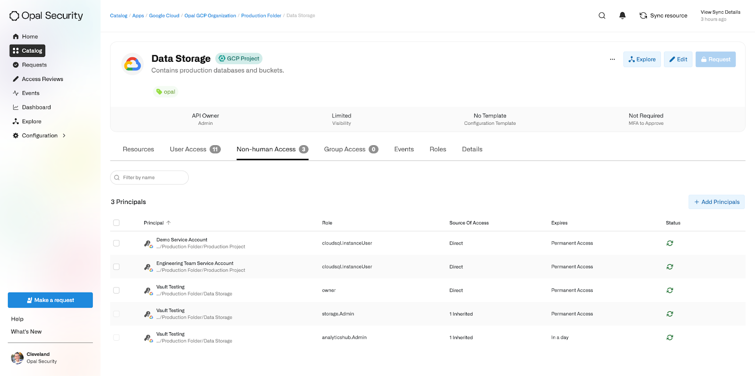Click the Opal Security logo
This screenshot has width=755, height=376.
[x=46, y=16]
